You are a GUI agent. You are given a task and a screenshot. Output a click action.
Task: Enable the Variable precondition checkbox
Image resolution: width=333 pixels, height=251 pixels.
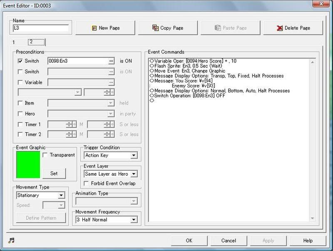coord(20,82)
